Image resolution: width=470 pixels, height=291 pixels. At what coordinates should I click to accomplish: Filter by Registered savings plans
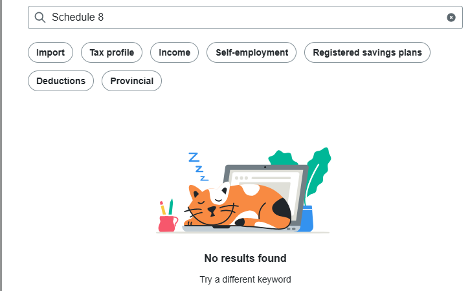pyautogui.click(x=367, y=52)
